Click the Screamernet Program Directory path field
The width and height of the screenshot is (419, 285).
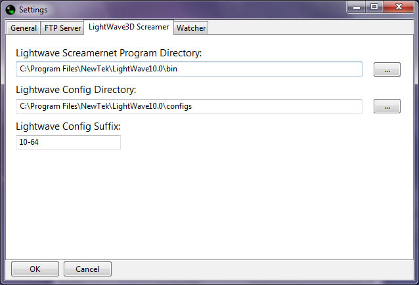(x=189, y=69)
